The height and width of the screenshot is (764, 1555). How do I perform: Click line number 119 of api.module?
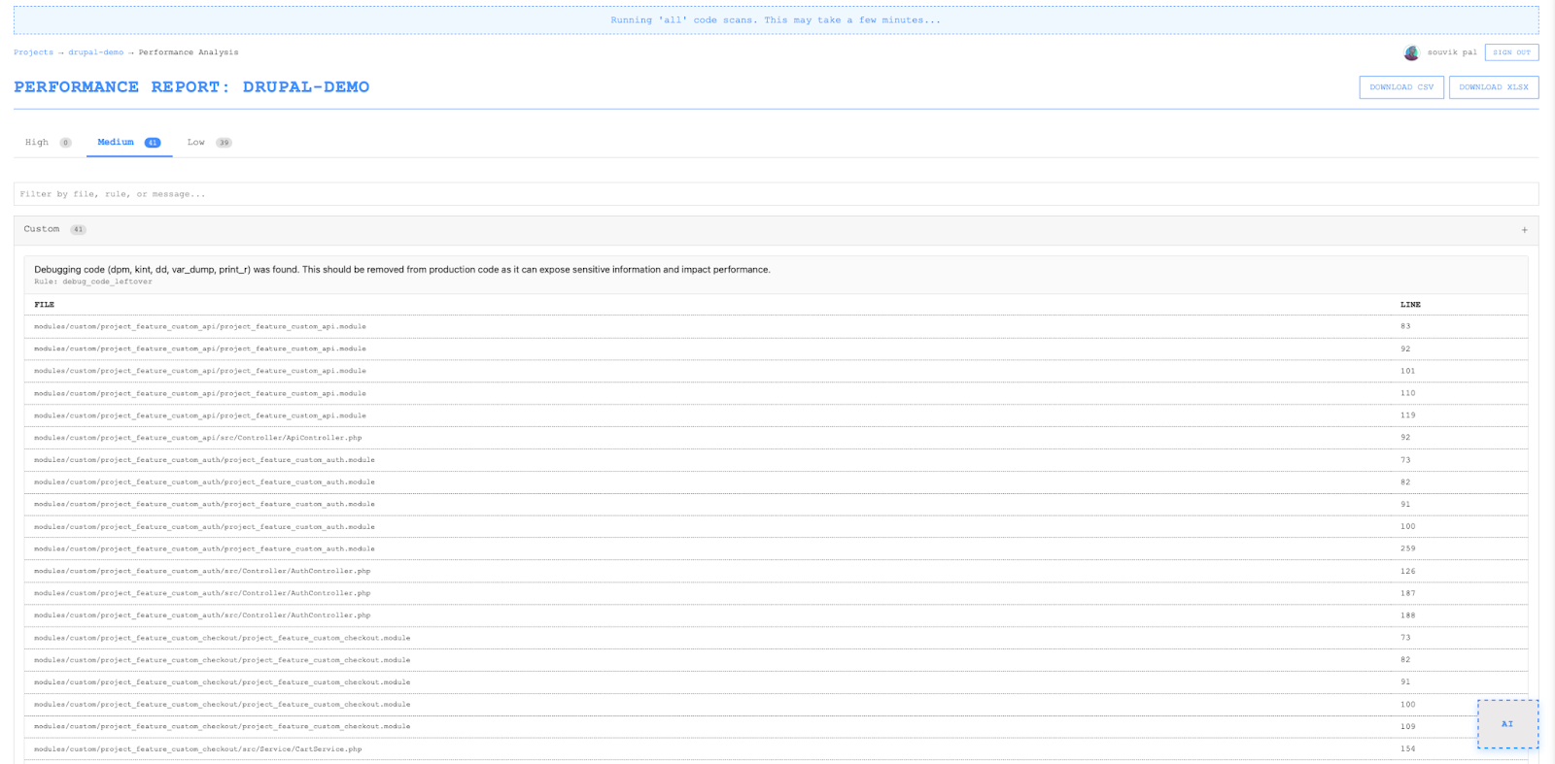pos(1407,415)
